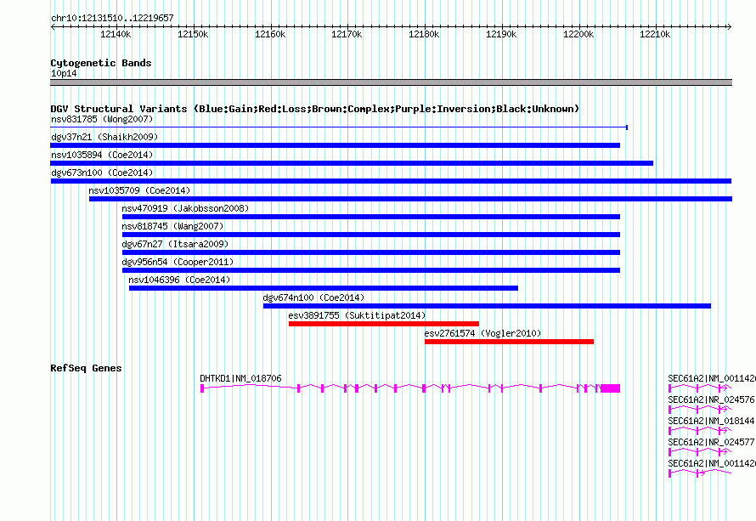The width and height of the screenshot is (756, 521).
Task: Select the dgv67n27 (Itsara2009) variant label
Action: (x=175, y=244)
